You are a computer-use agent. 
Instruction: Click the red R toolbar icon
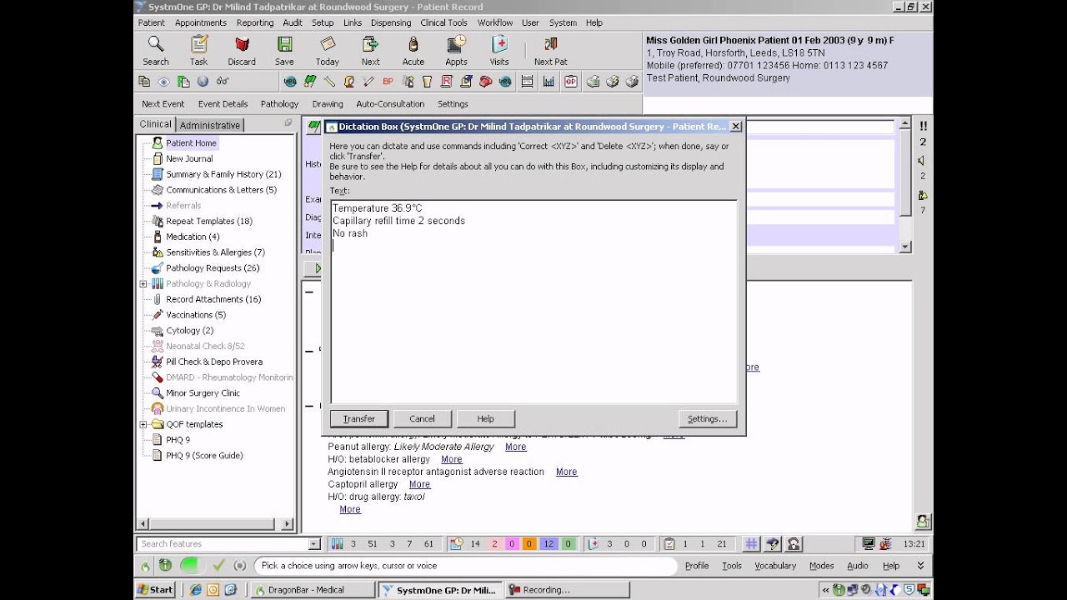(x=447, y=82)
